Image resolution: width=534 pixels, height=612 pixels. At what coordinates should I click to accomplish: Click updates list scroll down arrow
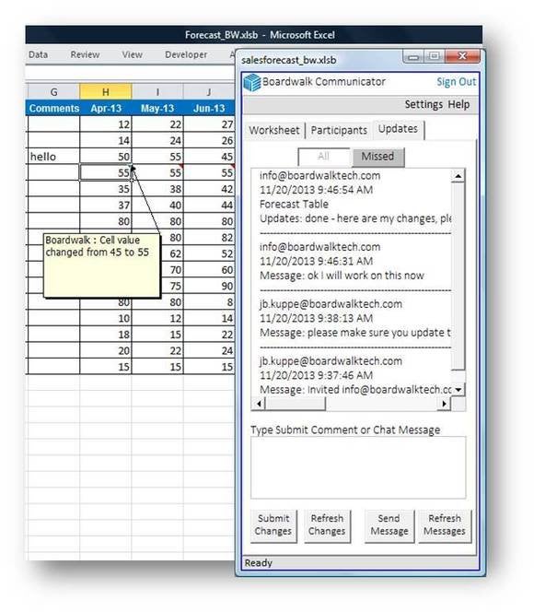(x=459, y=389)
